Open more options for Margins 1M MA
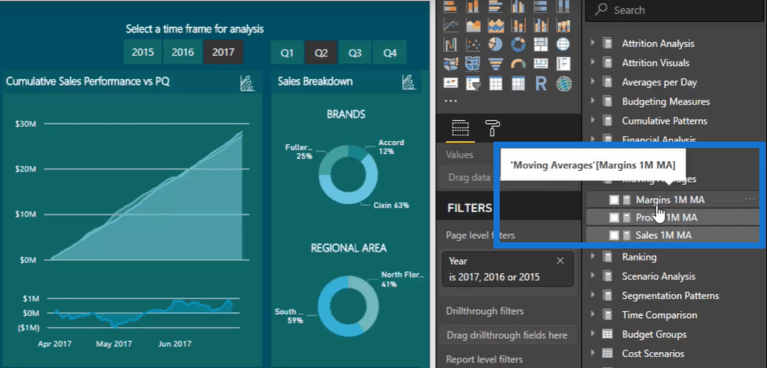The image size is (767, 368). tap(750, 199)
